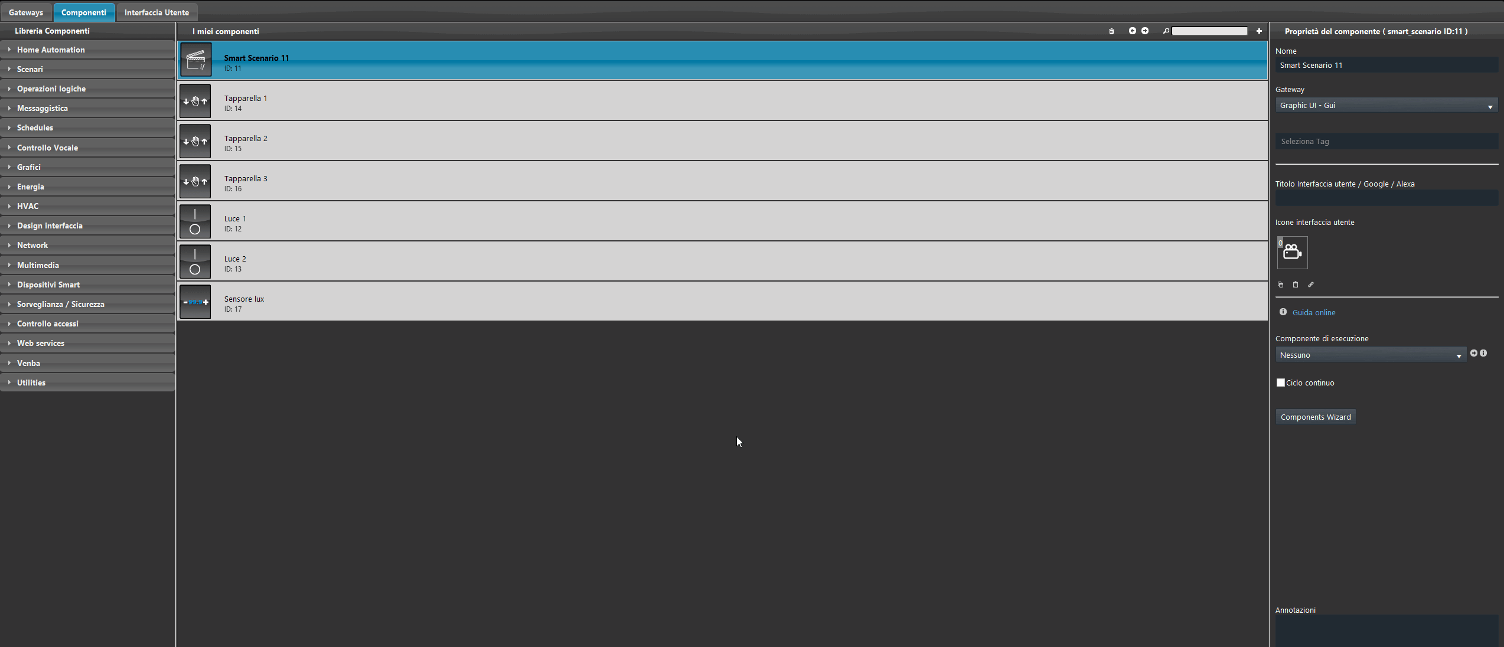Click the copy icon in component properties panel

pyautogui.click(x=1281, y=284)
